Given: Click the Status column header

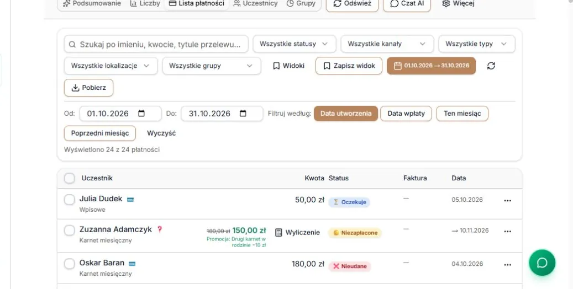Looking at the screenshot, I should 338,178.
